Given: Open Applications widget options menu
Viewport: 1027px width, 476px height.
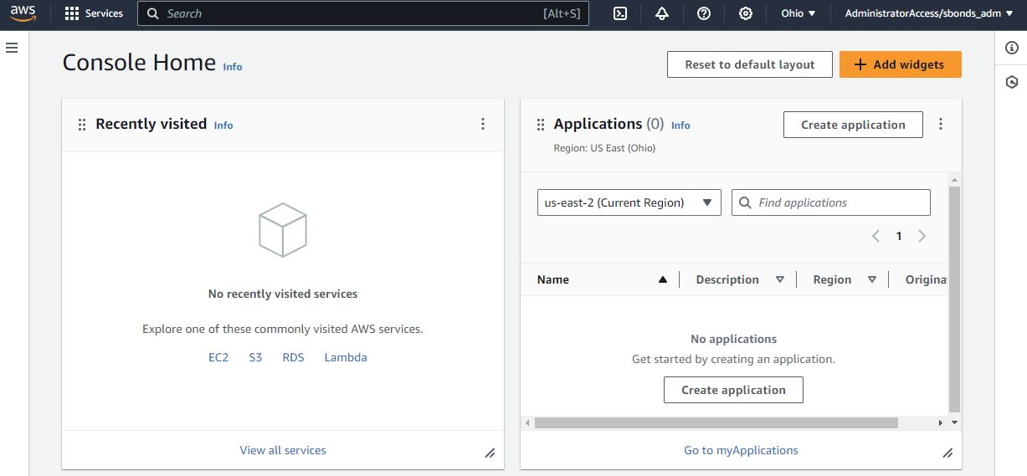Looking at the screenshot, I should coord(941,124).
